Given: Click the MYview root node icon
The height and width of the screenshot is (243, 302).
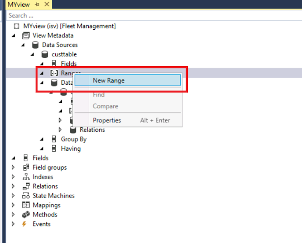Looking at the screenshot, I should click(x=17, y=26).
